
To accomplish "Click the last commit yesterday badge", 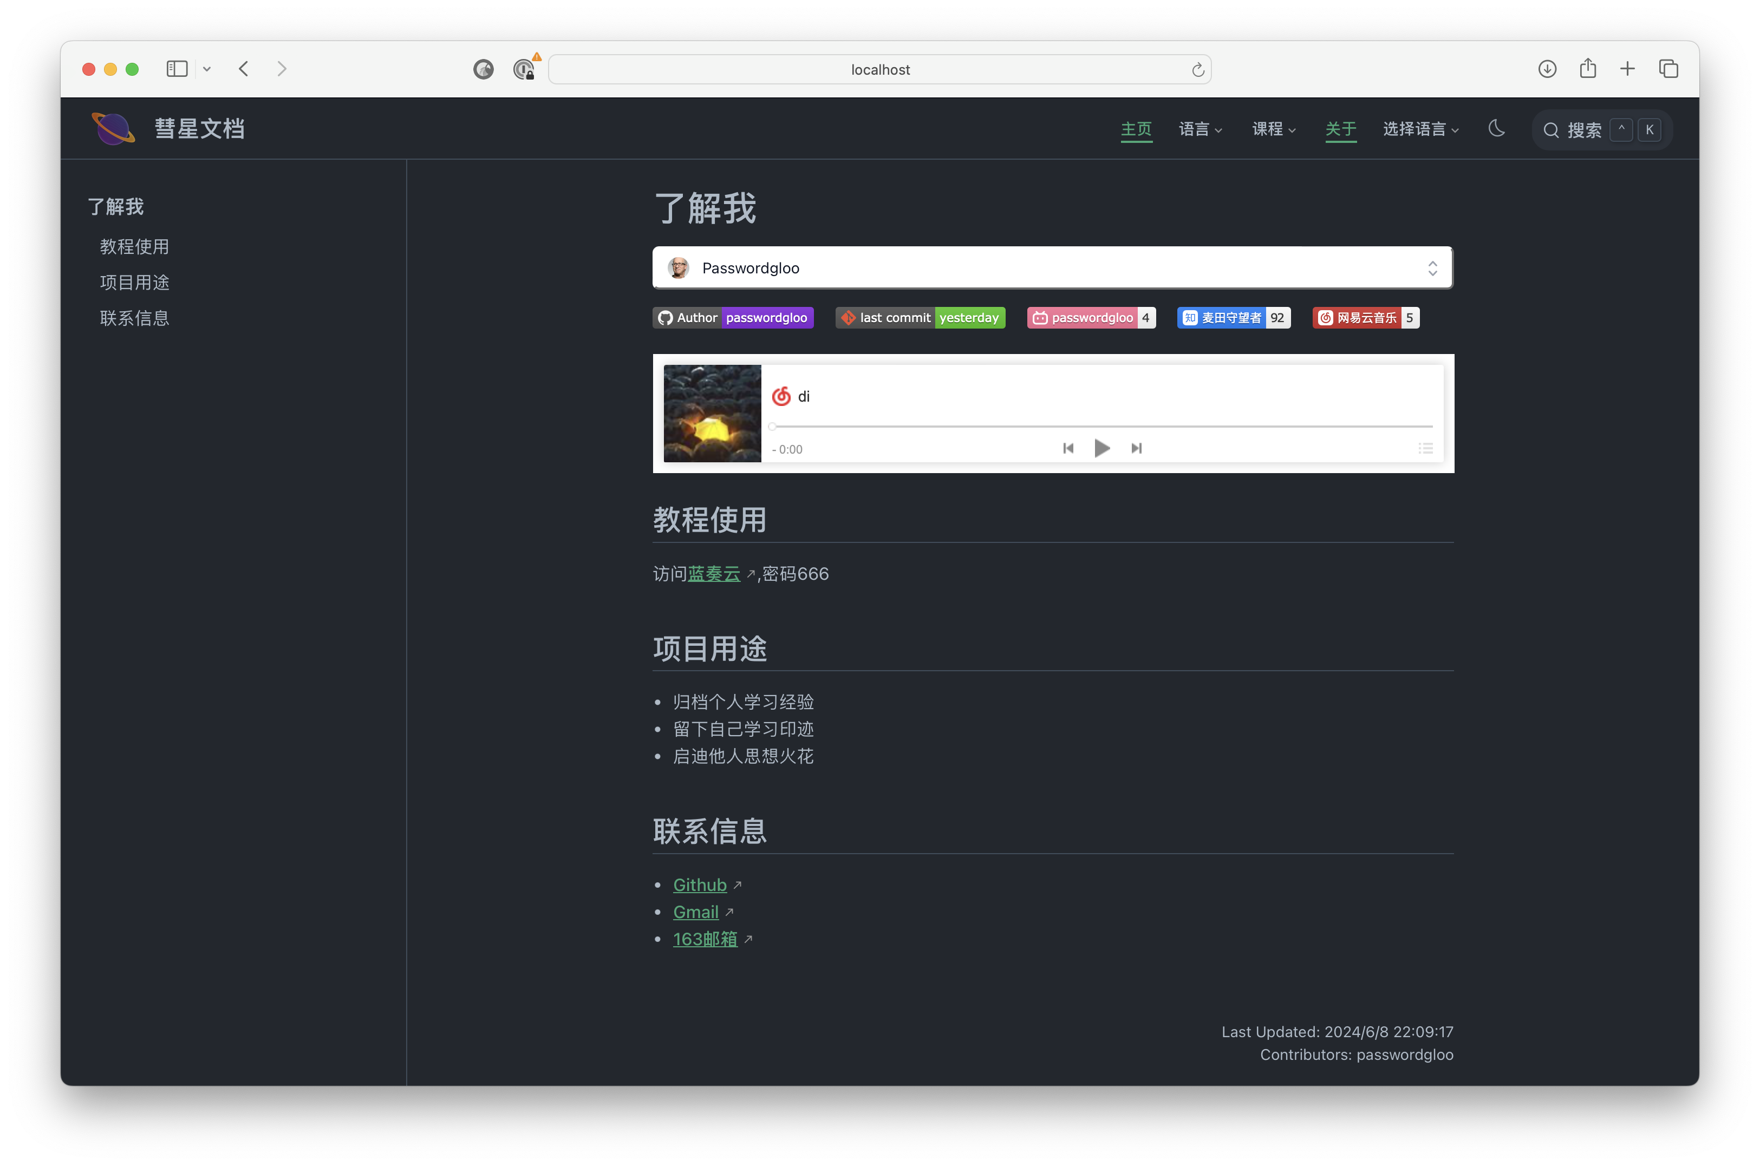I will point(920,318).
